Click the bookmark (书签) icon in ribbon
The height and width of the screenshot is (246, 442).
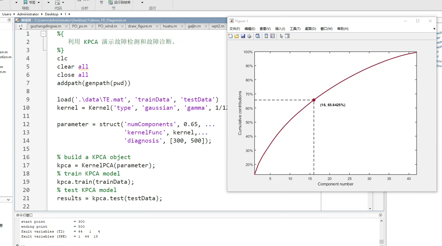[x=25, y=2]
